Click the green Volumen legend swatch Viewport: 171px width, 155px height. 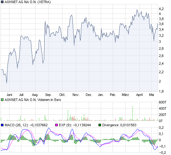(x=2, y=100)
